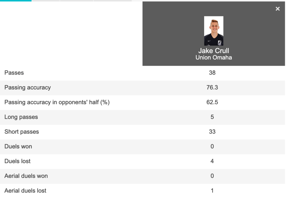Select the active teal tab segment
Viewport: 286px width, 199px height.
click(16, 1)
